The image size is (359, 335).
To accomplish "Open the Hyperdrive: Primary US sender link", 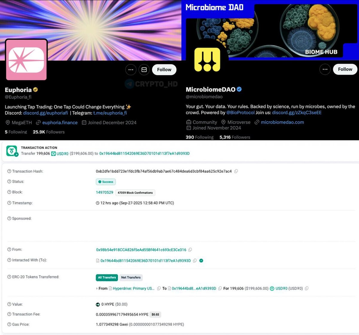I will pos(133,288).
